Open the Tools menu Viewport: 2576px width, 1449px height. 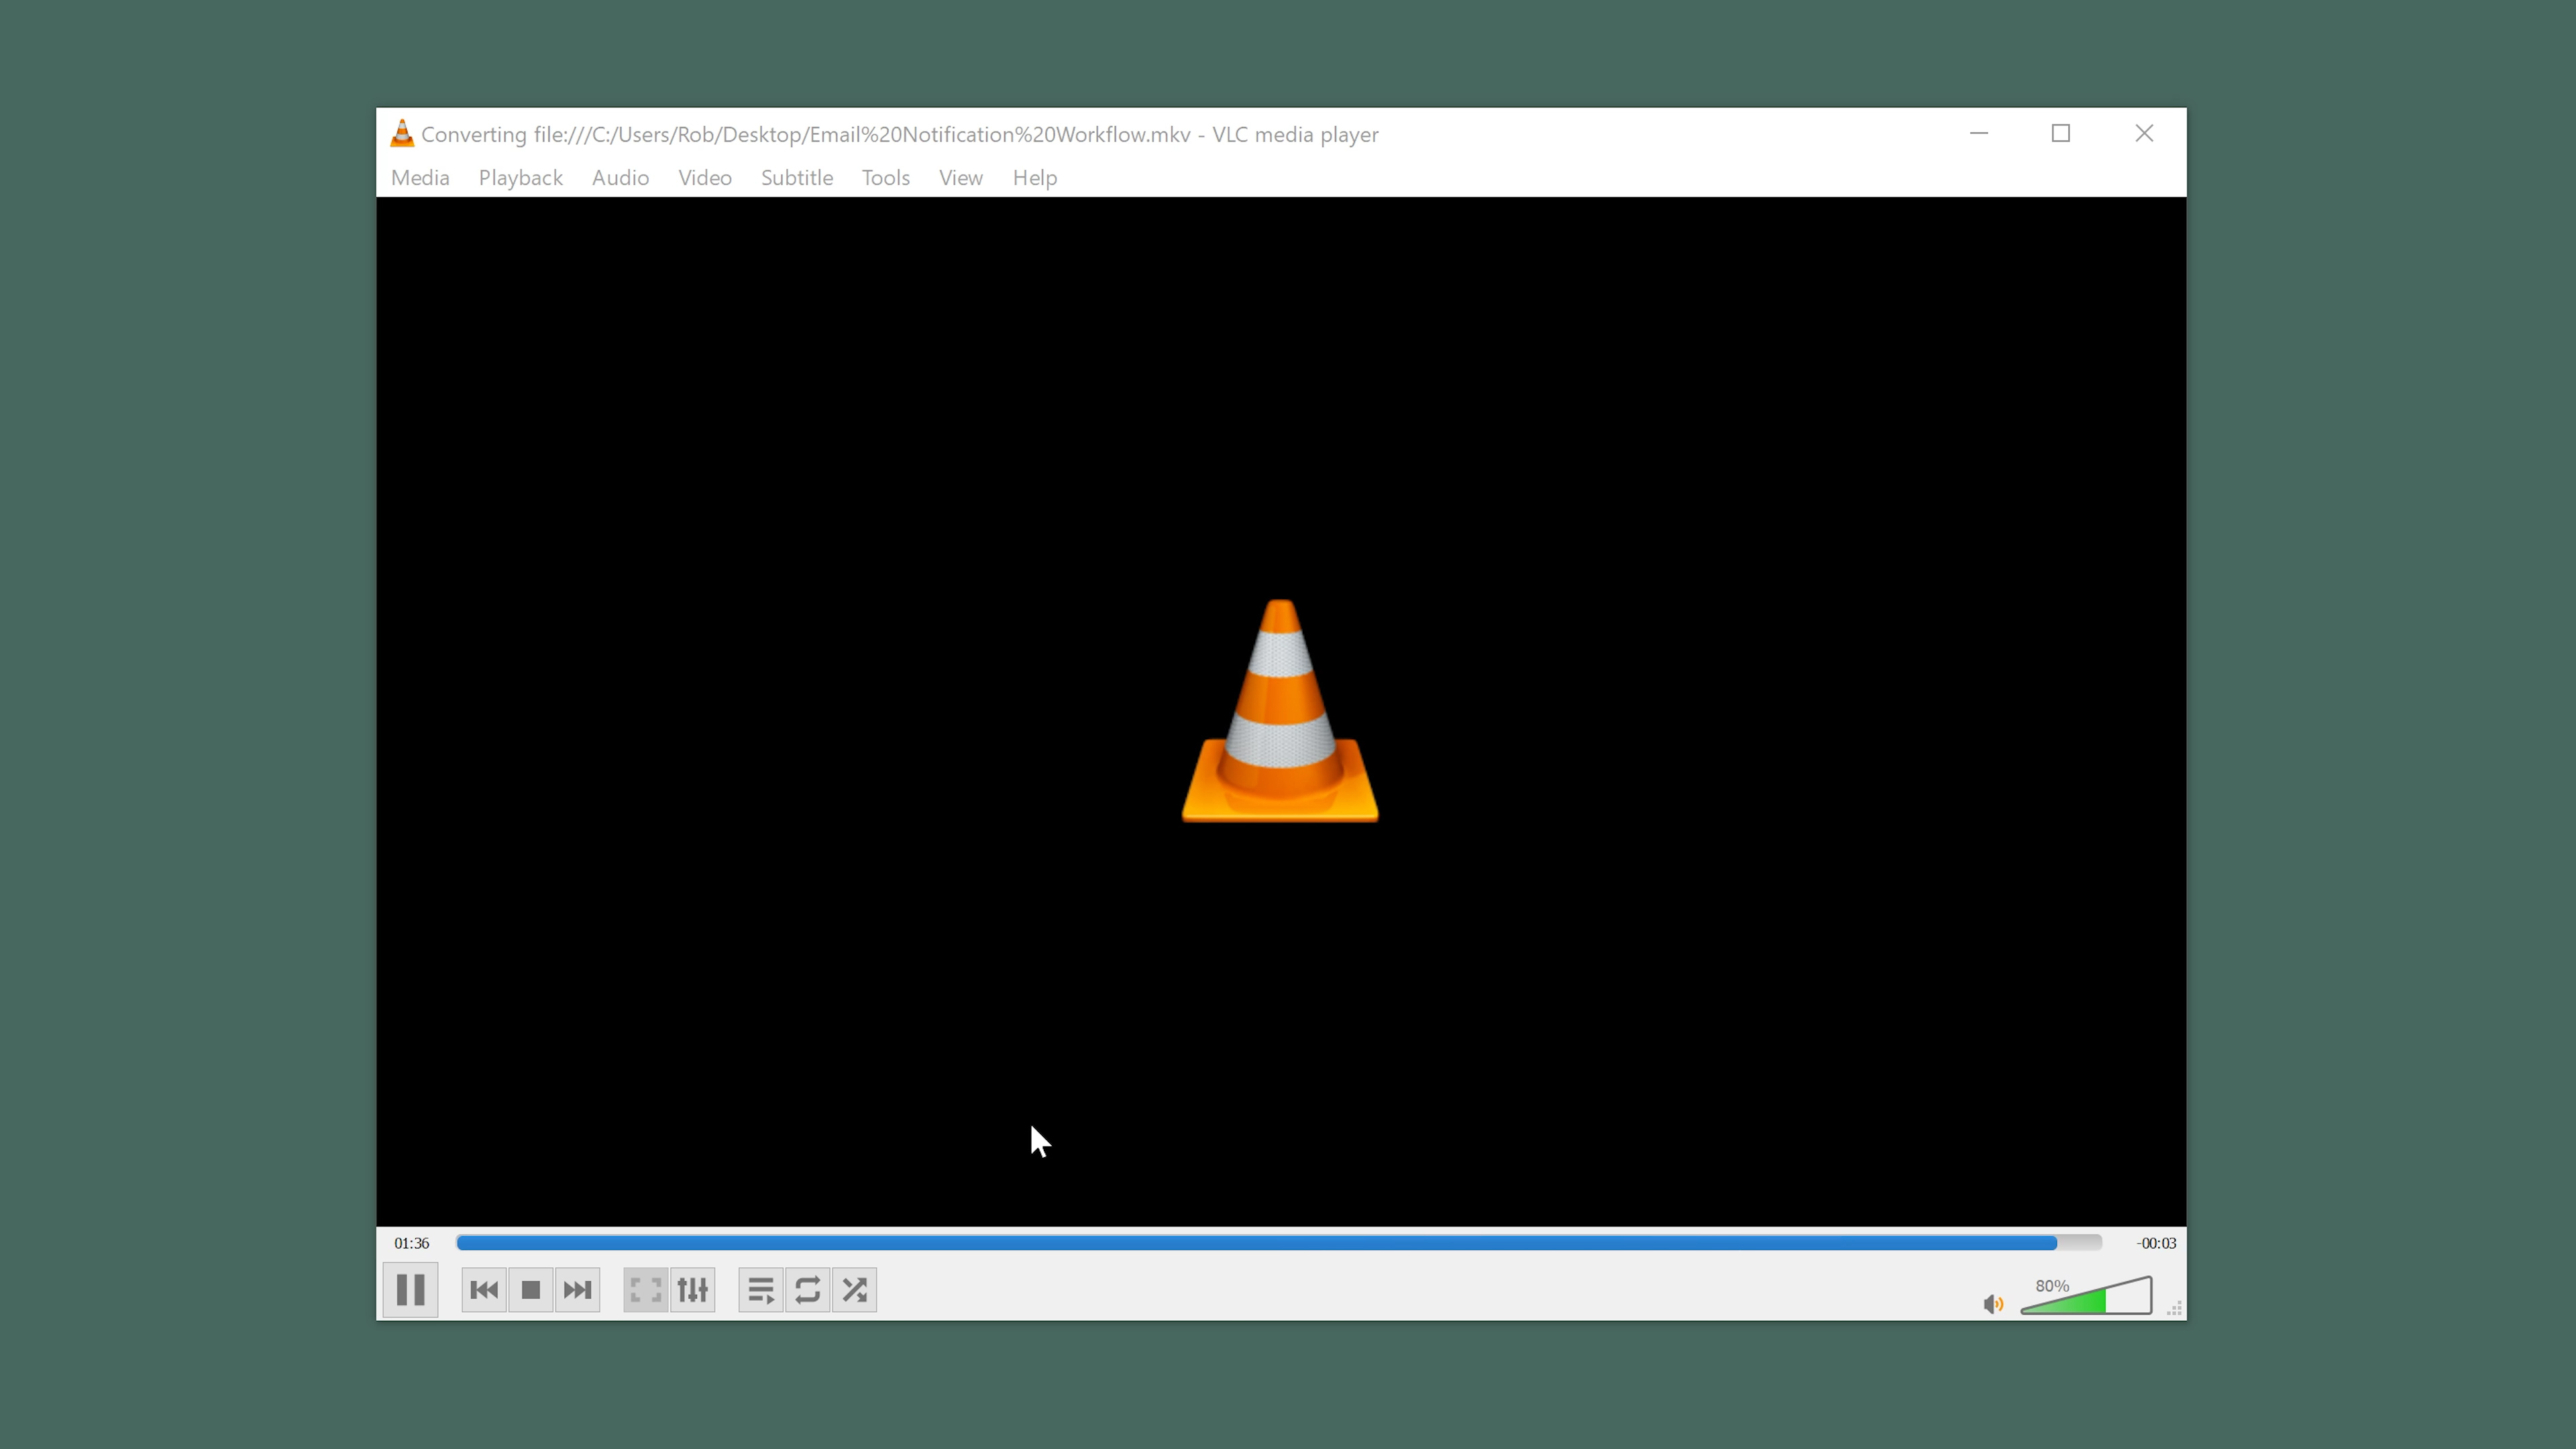point(886,178)
